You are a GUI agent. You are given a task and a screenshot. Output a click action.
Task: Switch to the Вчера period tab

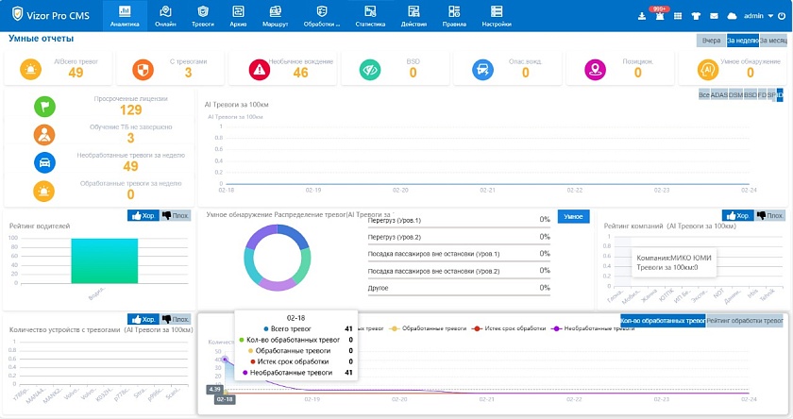[x=711, y=41]
